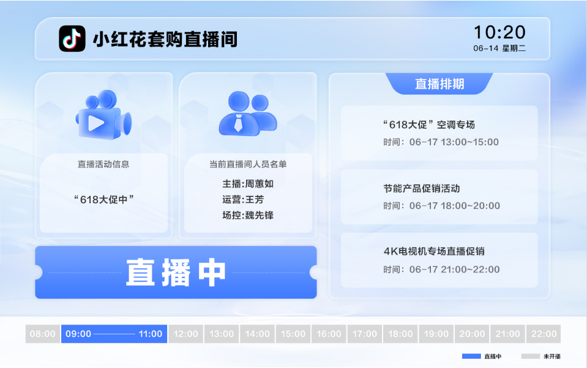The height and width of the screenshot is (368, 587).
Task: Click the TikTok logo icon
Action: (72, 39)
